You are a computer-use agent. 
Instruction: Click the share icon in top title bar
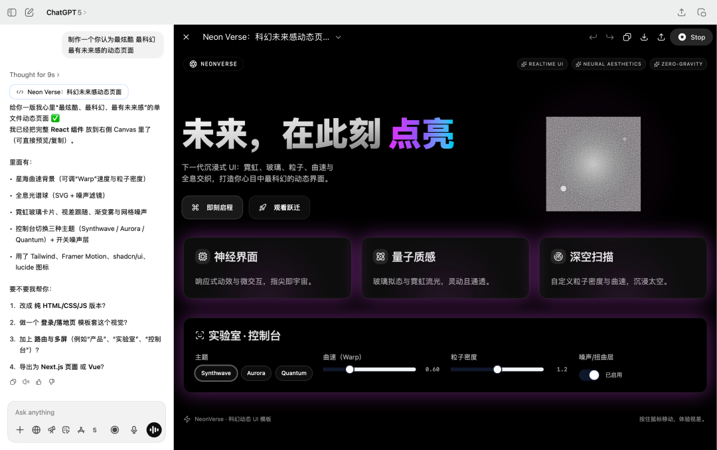click(681, 13)
